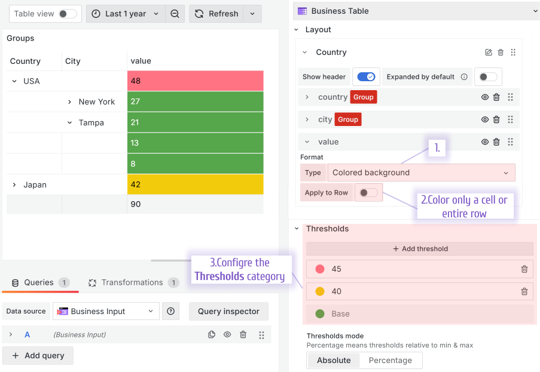Image resolution: width=540 pixels, height=372 pixels.
Task: Disable the Show header switch
Action: pos(366,76)
